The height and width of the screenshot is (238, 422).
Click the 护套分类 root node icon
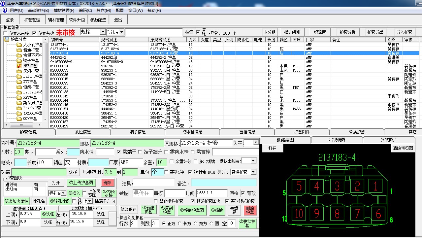click(7, 39)
